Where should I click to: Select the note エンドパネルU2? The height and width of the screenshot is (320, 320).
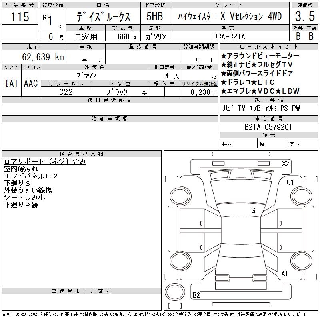click(x=31, y=176)
